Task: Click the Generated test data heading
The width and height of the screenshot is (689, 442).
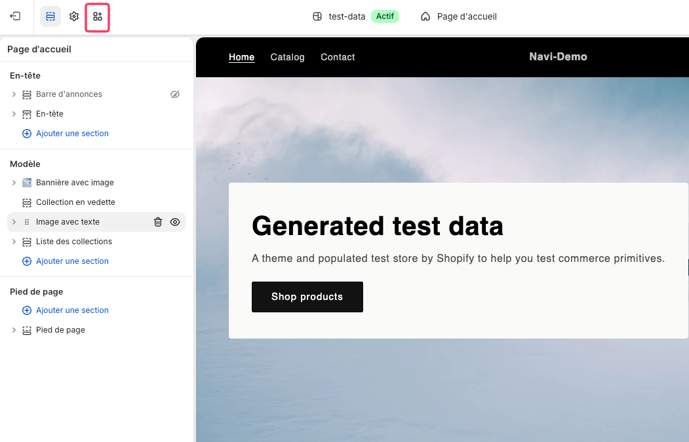Action: pos(378,226)
